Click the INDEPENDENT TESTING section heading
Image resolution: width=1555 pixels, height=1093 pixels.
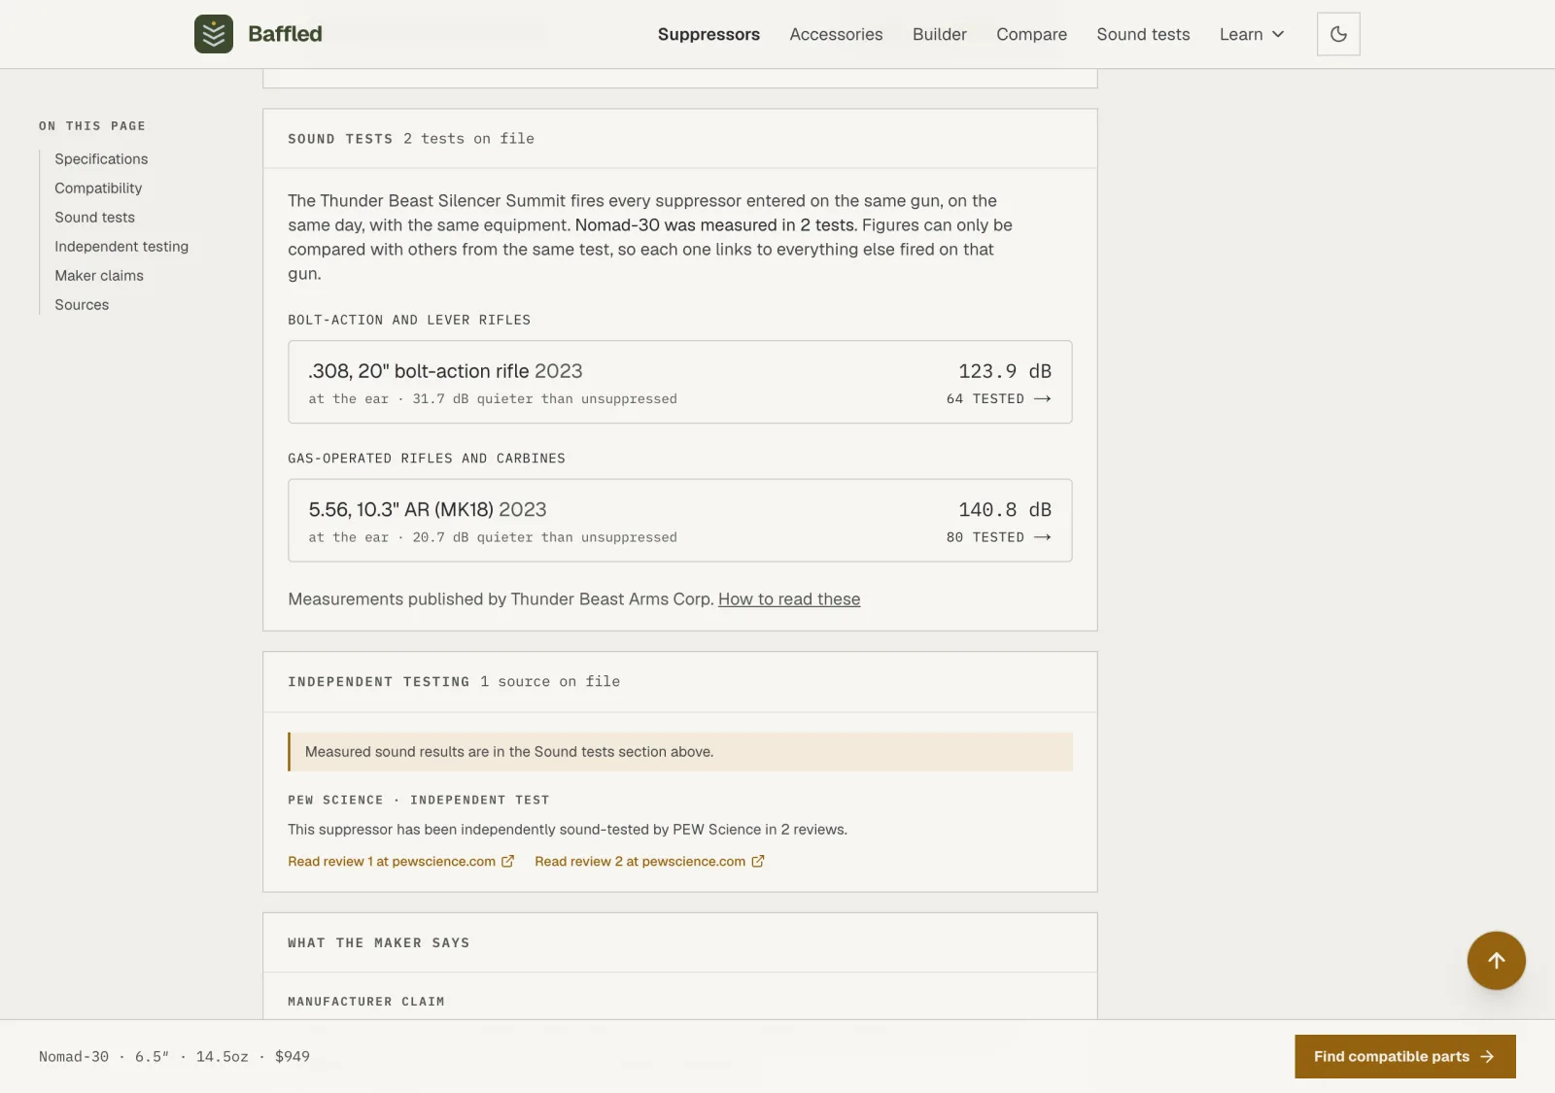coord(378,682)
